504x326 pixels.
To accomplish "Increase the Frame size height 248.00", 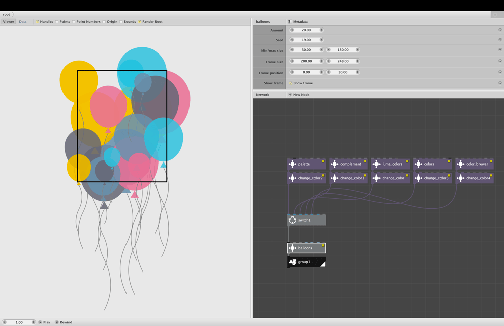I will click(357, 61).
